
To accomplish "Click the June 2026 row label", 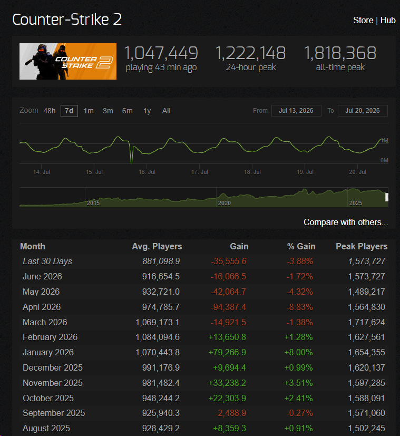I will [42, 276].
